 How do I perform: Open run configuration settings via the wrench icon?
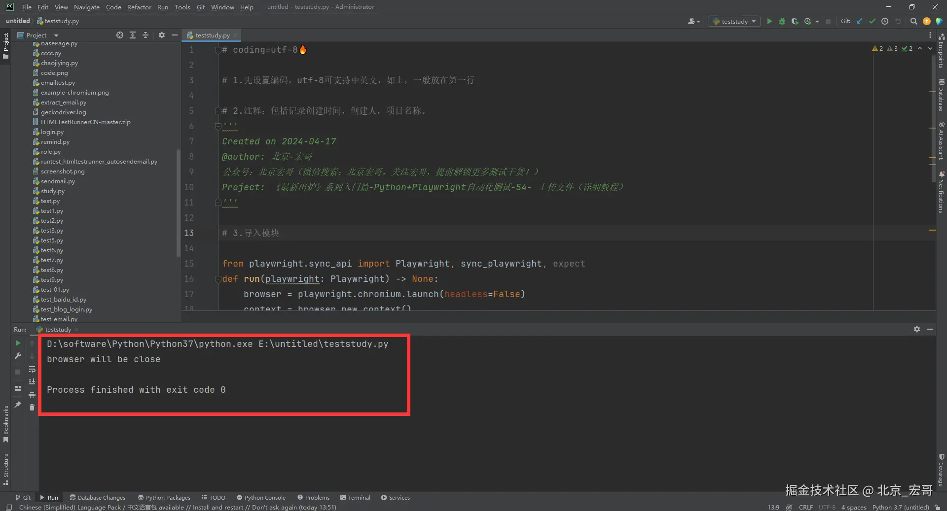click(x=18, y=356)
